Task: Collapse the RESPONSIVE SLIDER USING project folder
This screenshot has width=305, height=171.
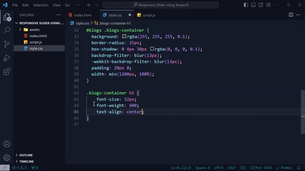Action: pyautogui.click(x=40, y=23)
